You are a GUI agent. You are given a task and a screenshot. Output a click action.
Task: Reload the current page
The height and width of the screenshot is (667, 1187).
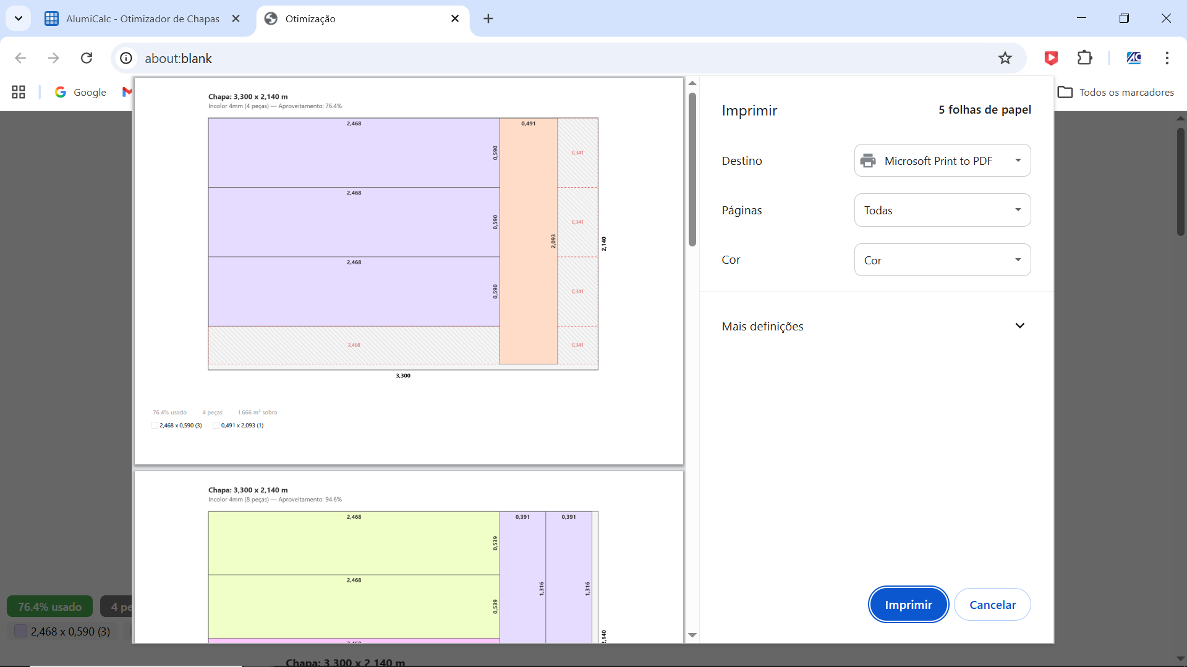pos(87,58)
